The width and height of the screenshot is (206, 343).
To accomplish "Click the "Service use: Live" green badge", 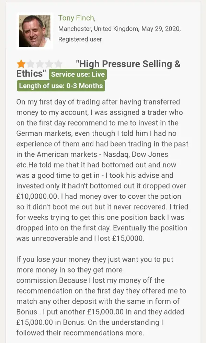I will [78, 74].
